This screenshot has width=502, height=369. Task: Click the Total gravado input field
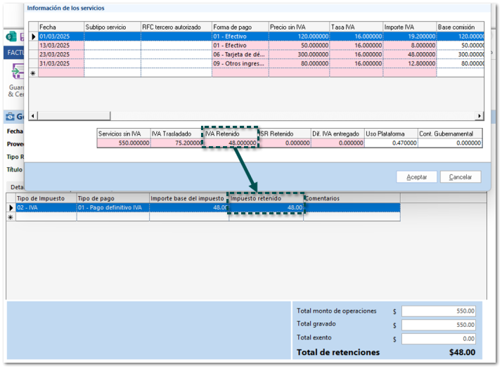coord(438,325)
